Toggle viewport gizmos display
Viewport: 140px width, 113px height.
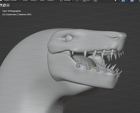click(123, 1)
